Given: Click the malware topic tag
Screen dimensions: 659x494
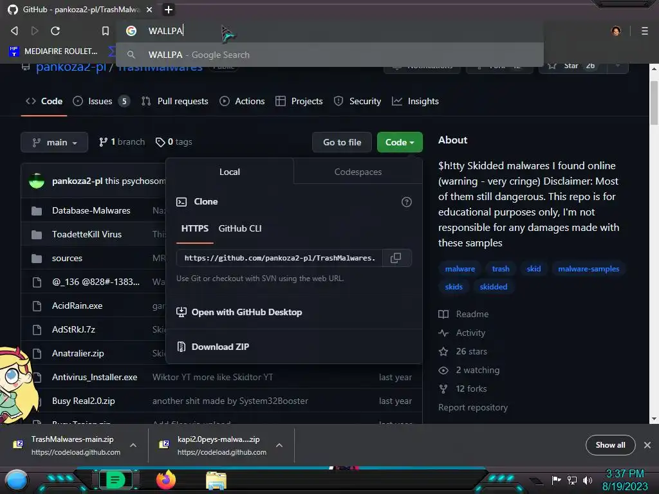Looking at the screenshot, I should [459, 269].
